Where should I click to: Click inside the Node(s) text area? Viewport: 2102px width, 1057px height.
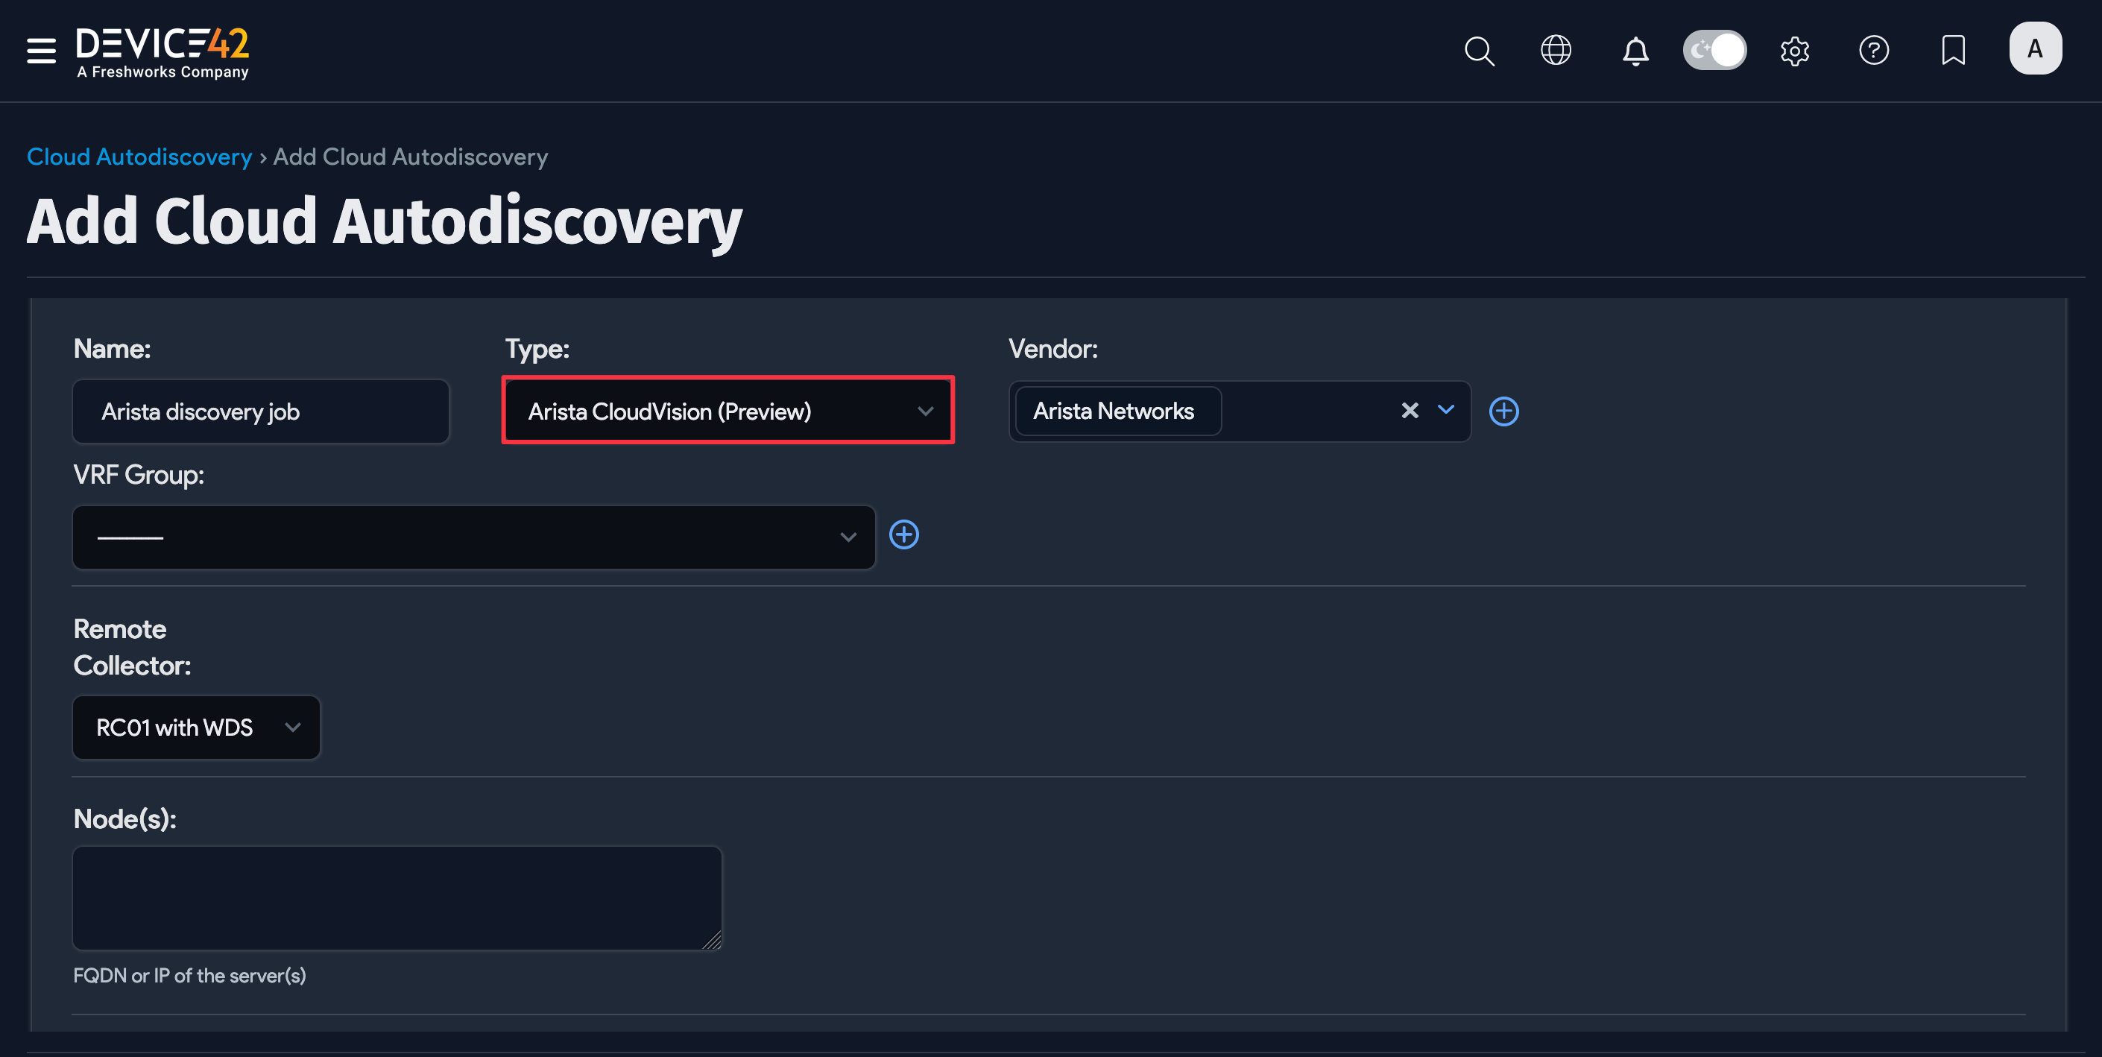tap(397, 897)
